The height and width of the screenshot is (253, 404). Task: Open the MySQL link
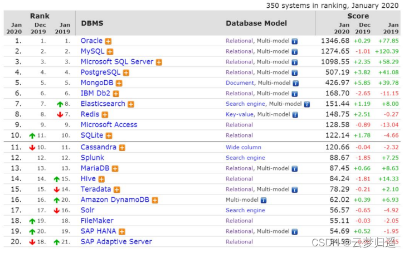point(93,51)
